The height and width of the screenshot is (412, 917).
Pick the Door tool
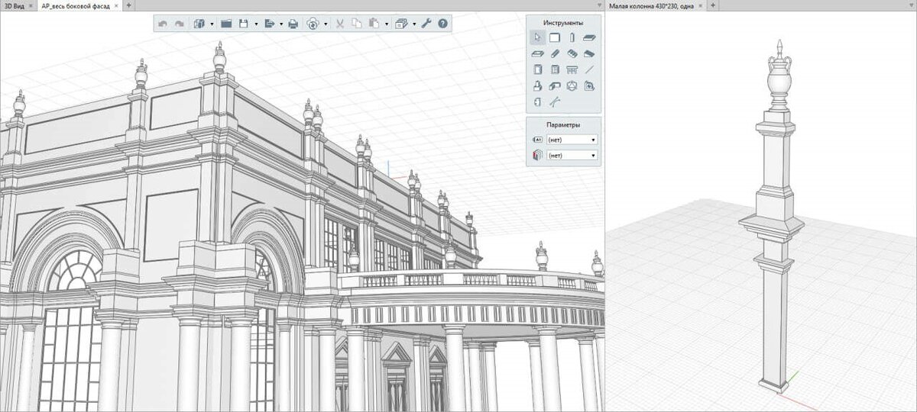tap(537, 70)
